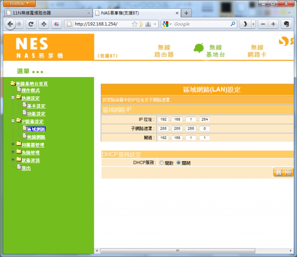Click the RSS feed icon in address bar
The width and height of the screenshot is (297, 257).
click(x=141, y=24)
